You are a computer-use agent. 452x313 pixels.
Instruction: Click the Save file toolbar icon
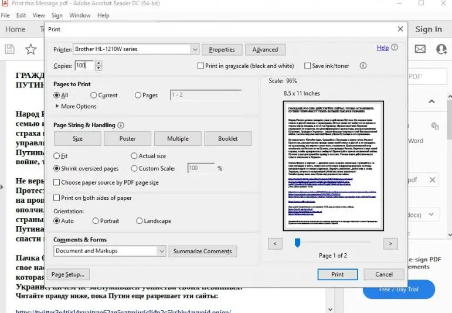pyautogui.click(x=9, y=49)
